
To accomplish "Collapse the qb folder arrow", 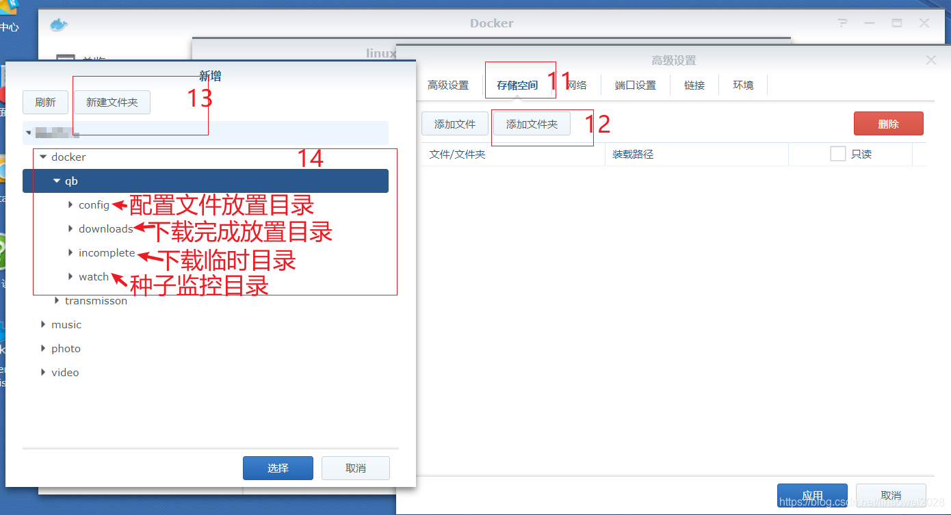I will tap(57, 181).
